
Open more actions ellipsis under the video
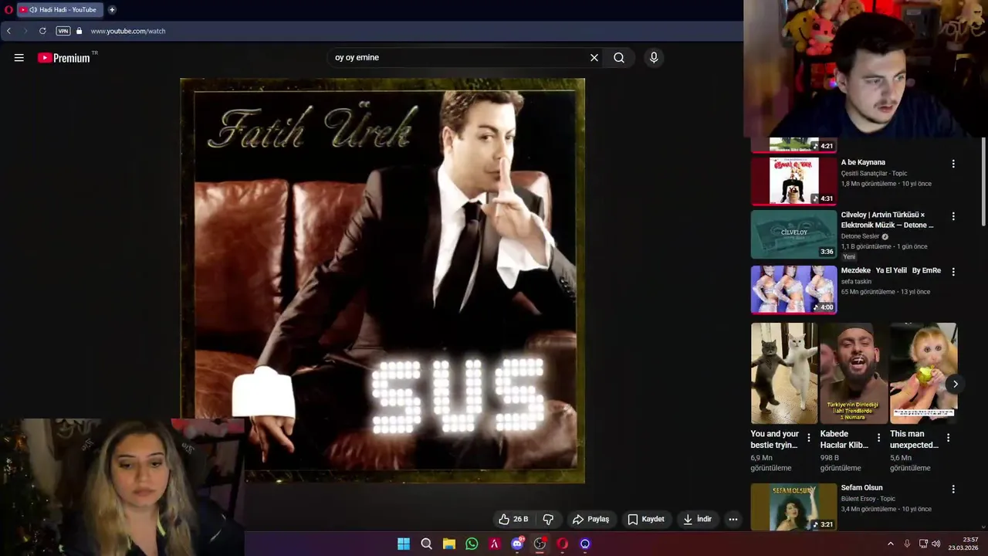[733, 519]
